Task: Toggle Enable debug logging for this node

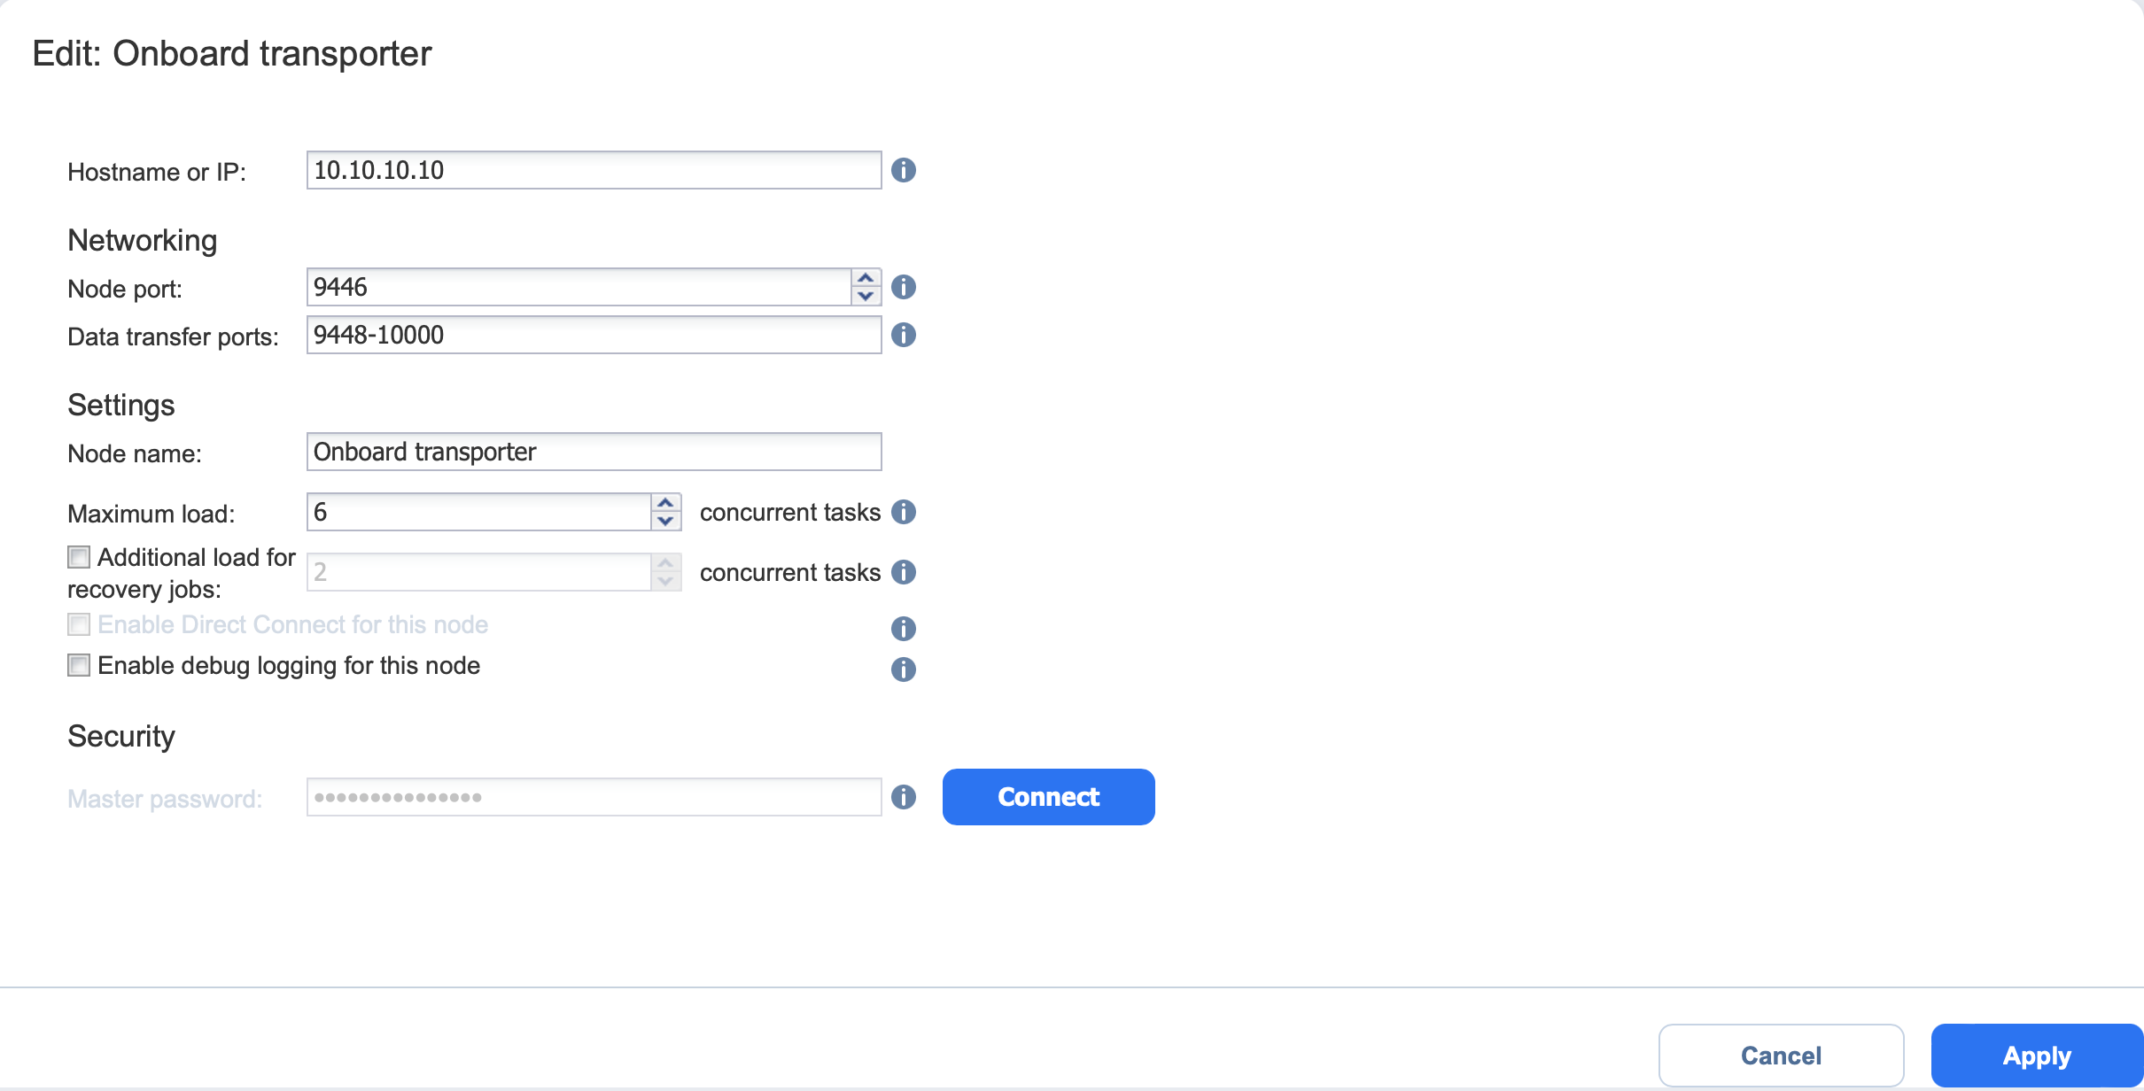Action: click(79, 665)
